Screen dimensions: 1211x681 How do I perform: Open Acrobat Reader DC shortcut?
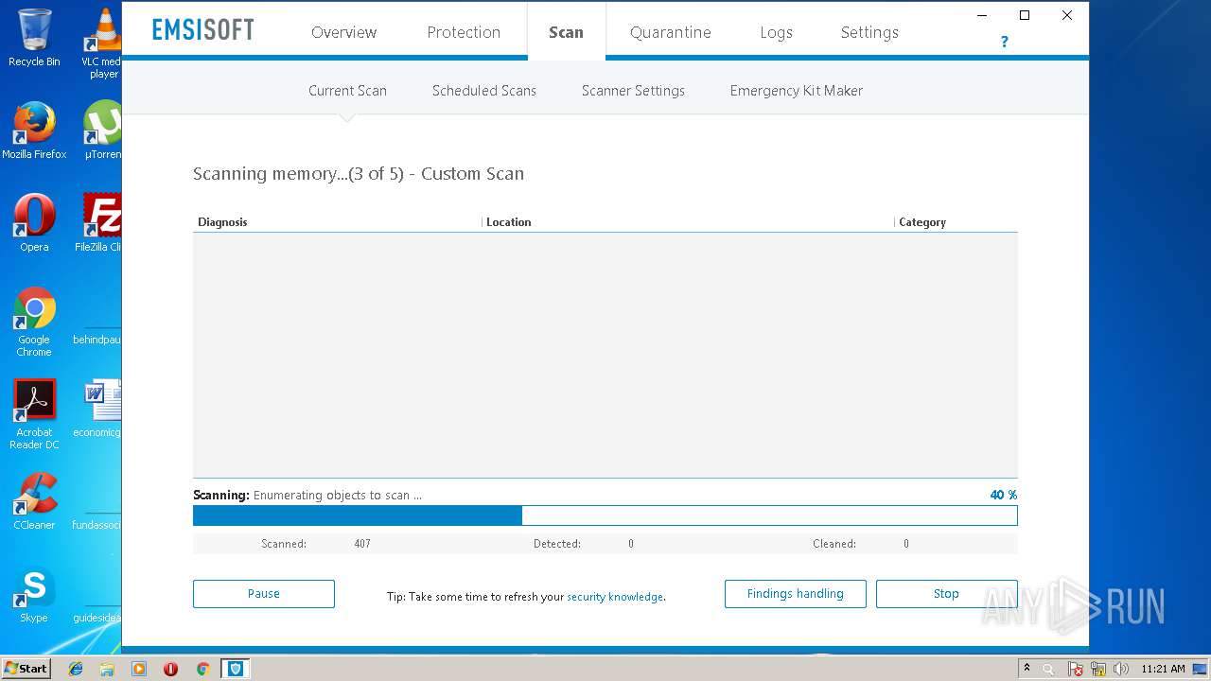[x=34, y=414]
